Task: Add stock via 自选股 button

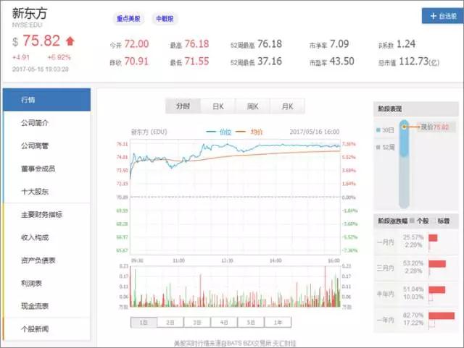Action: point(443,16)
